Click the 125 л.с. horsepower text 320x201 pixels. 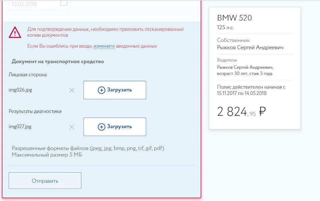pos(226,28)
